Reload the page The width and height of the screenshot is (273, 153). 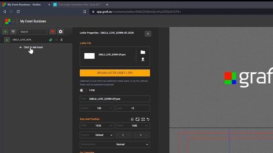coord(18,11)
